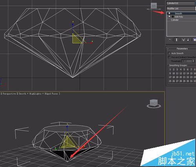Click the Cylinder010 object name field
196x167 pixels.
(x=181, y=3)
